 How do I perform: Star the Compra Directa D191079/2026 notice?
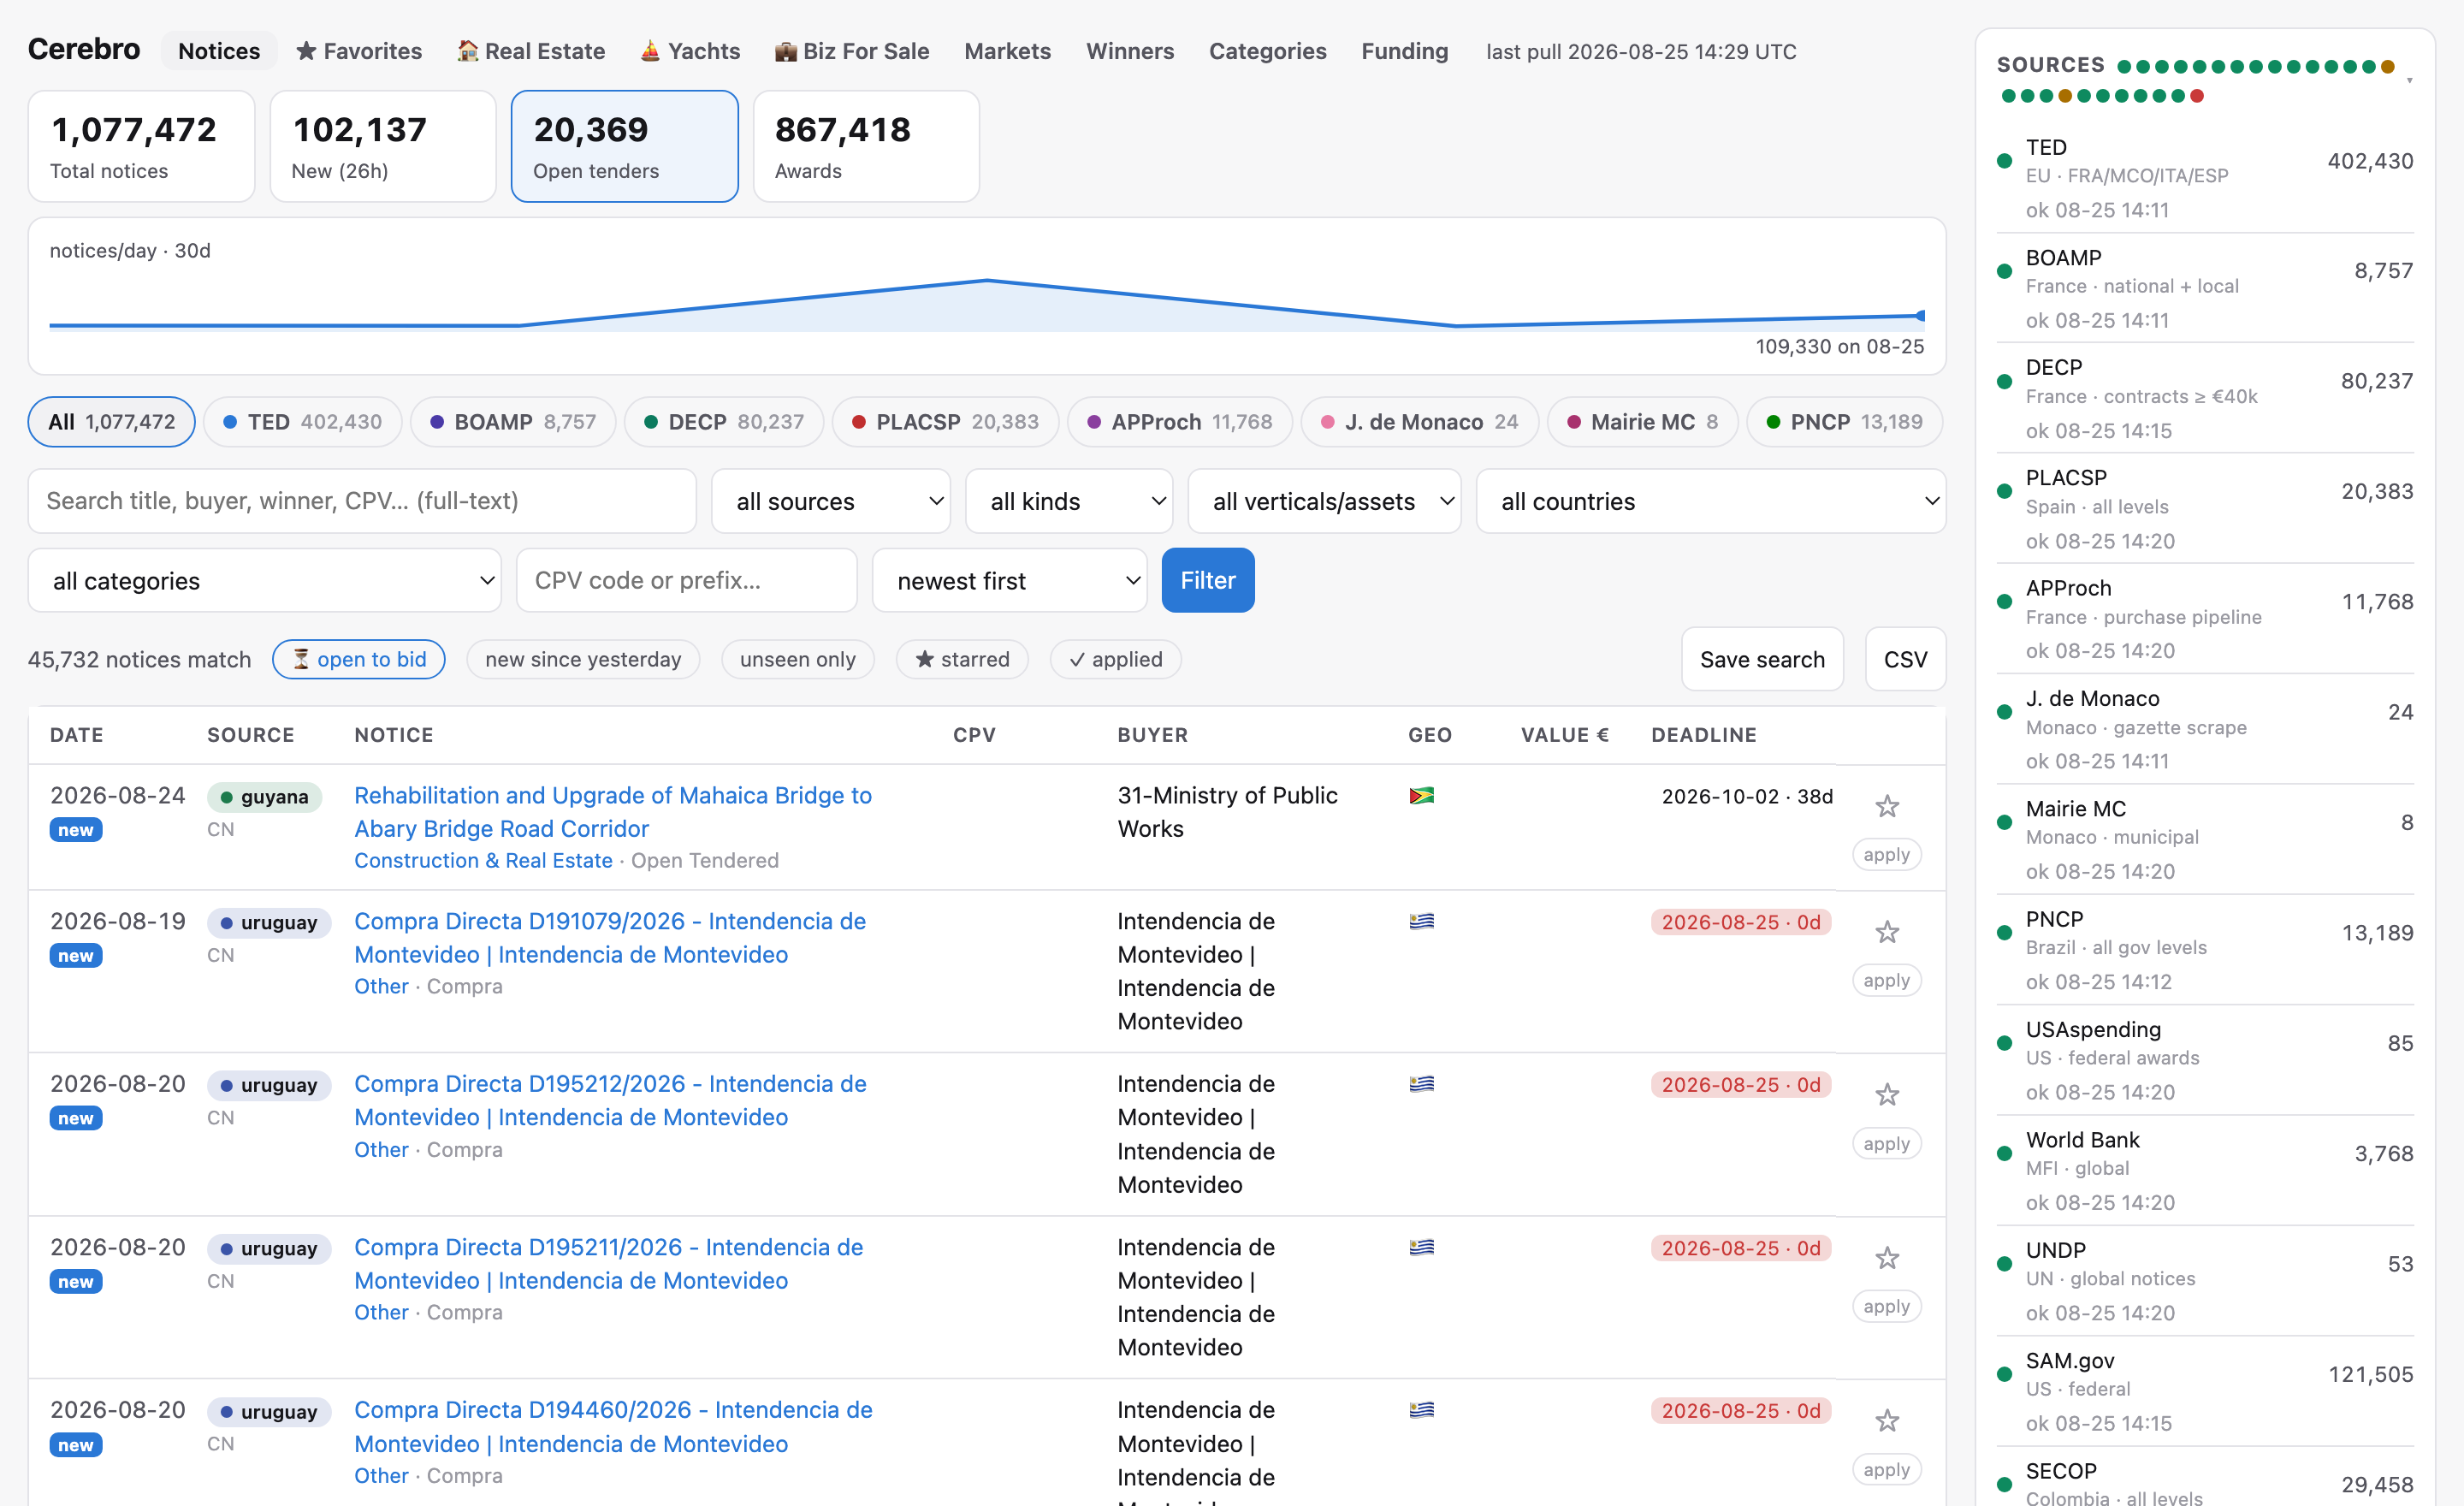pyautogui.click(x=1886, y=932)
